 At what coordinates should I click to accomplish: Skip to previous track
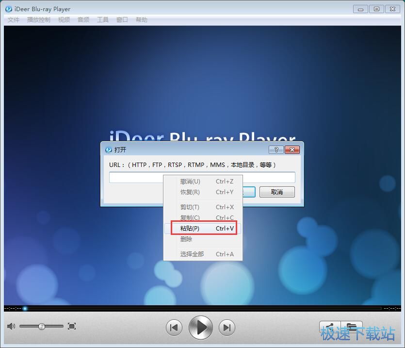pyautogui.click(x=174, y=328)
